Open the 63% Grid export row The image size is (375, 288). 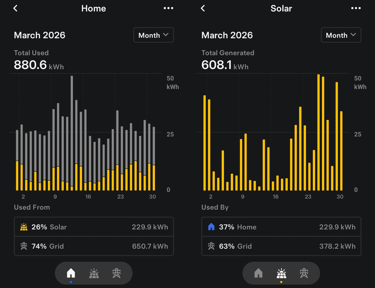click(281, 246)
